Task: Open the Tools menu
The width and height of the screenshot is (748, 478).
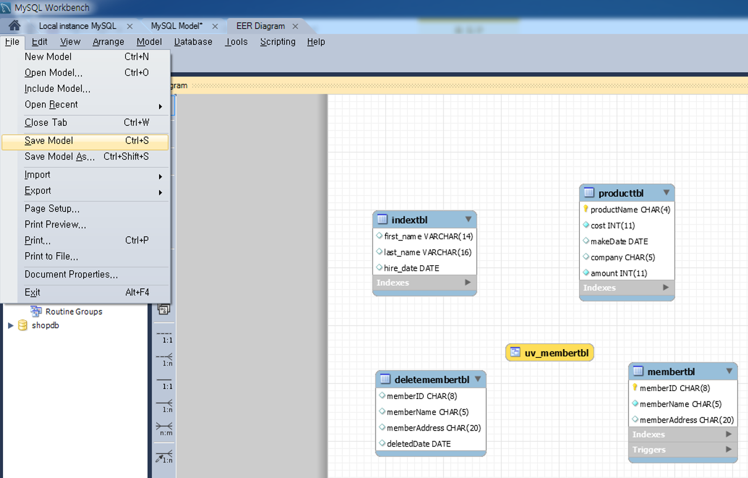Action: click(236, 42)
